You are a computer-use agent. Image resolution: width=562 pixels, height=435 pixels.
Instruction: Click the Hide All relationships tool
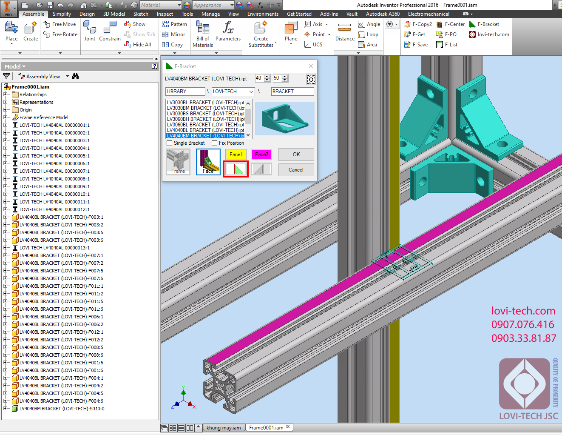137,45
